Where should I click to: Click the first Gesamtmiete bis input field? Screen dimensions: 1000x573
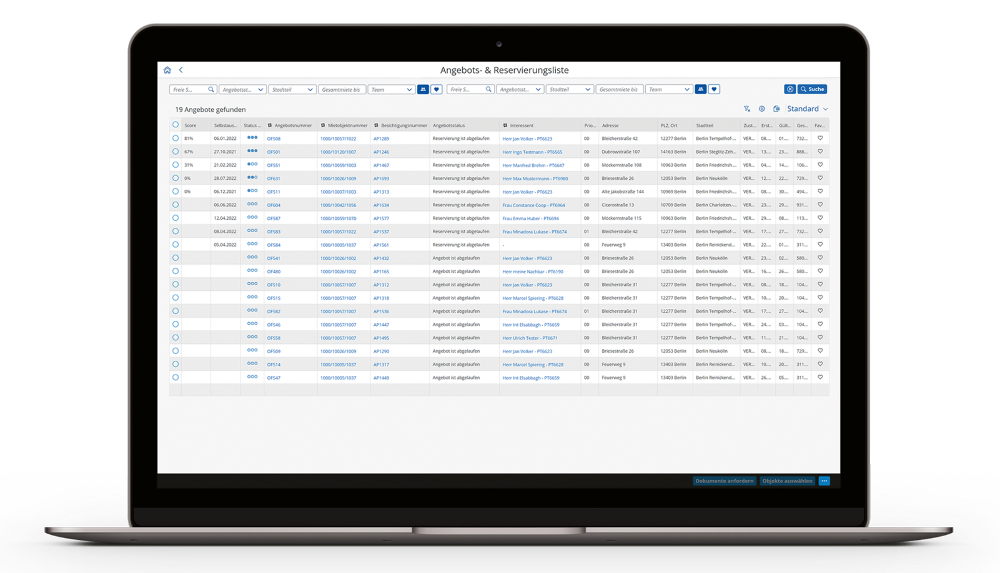tap(341, 90)
